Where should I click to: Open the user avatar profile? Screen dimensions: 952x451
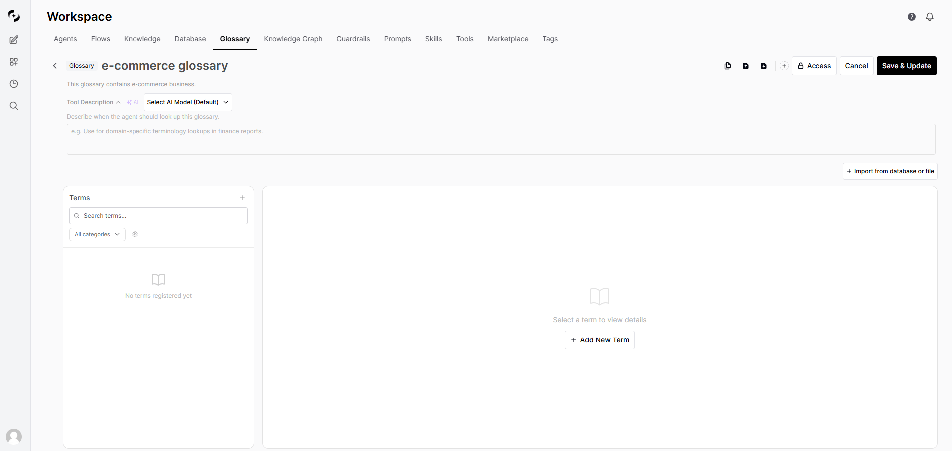pos(14,437)
